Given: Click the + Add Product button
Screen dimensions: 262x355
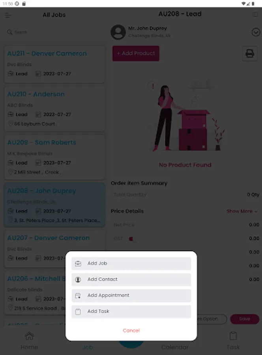Looking at the screenshot, I should (x=136, y=53).
